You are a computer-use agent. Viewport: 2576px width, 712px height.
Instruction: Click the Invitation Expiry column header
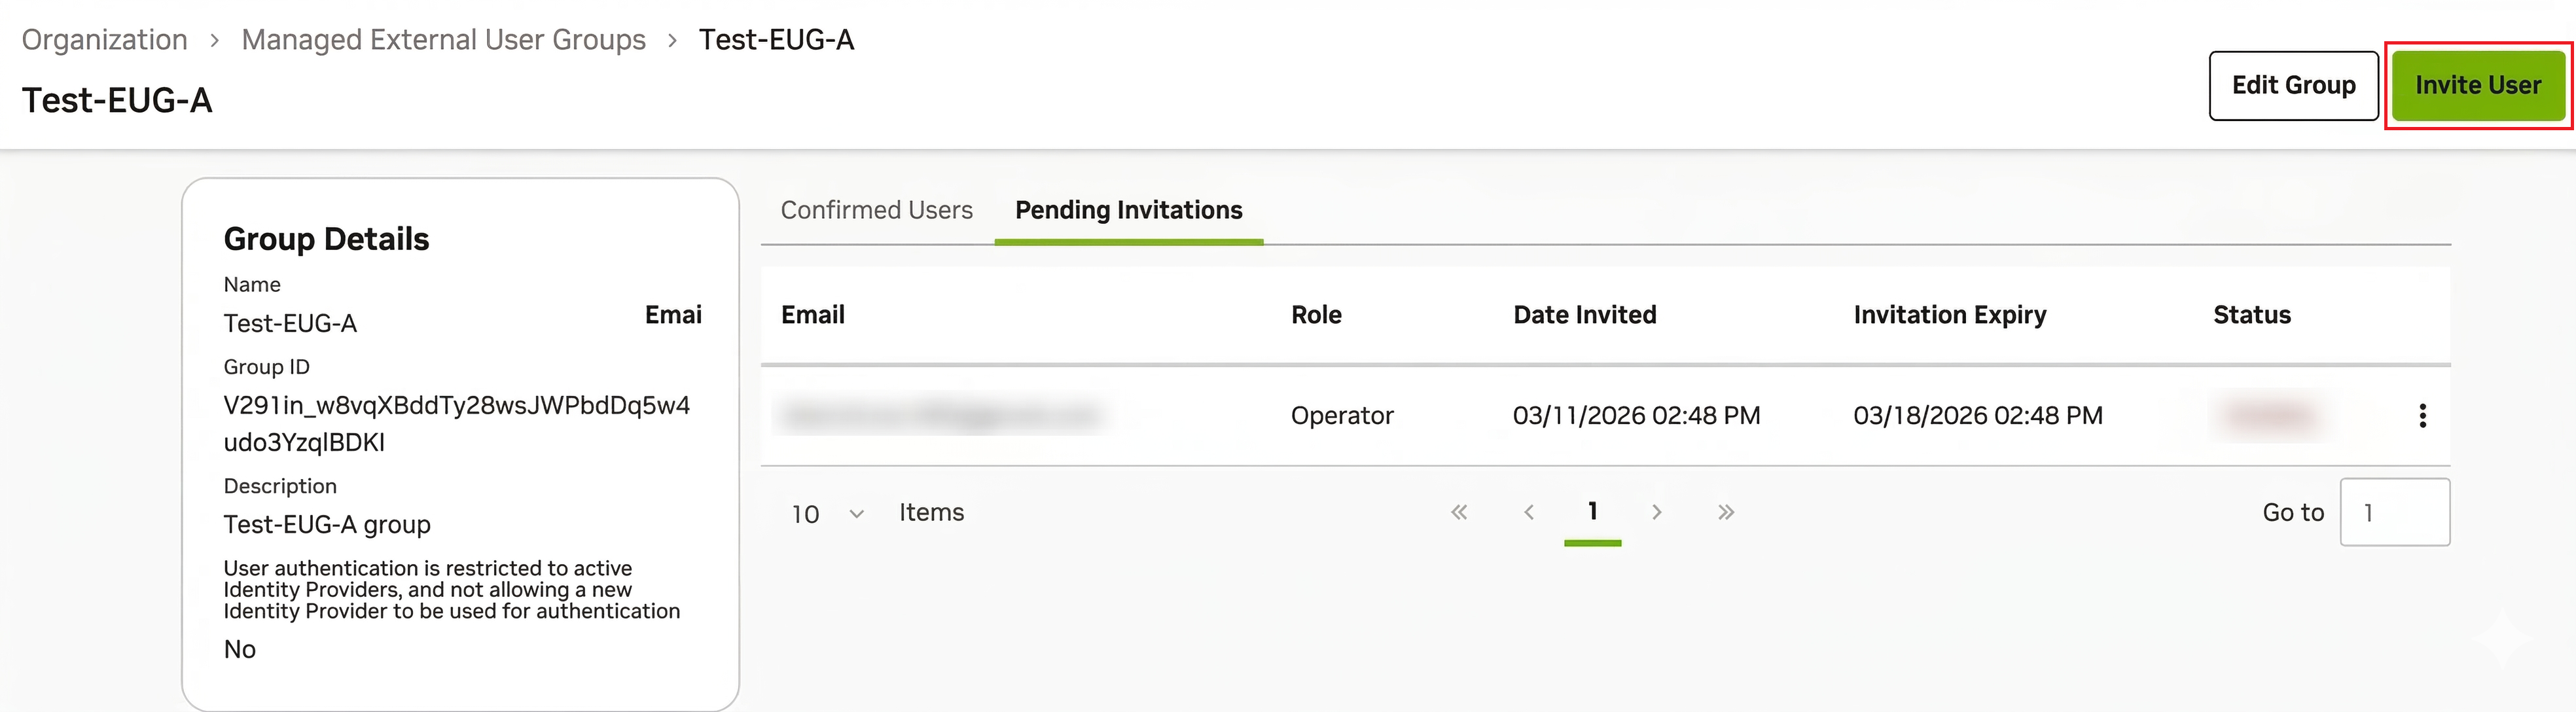pos(1948,314)
